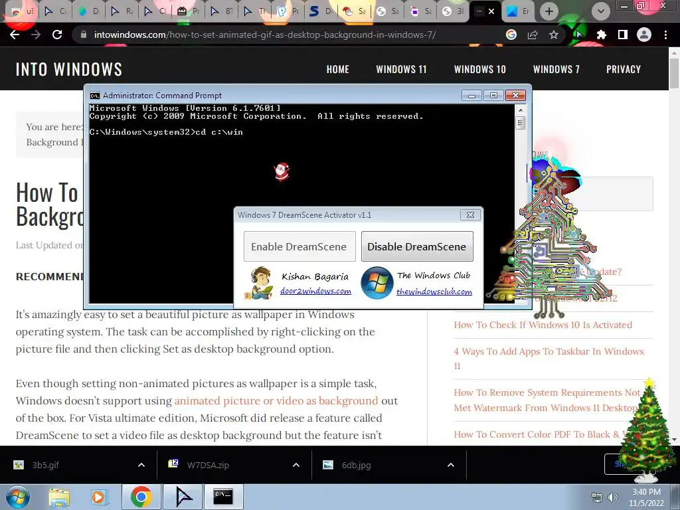Click the Google icon in the address bar
The image size is (680, 510).
(x=511, y=35)
